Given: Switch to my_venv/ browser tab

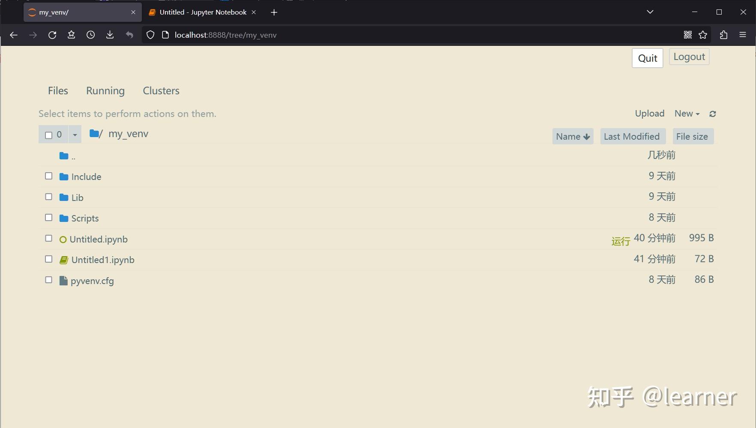Looking at the screenshot, I should coord(82,12).
